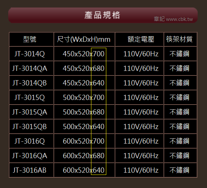The image size is (207, 188).
Task: Select model cell JT-3014Q
Action: pos(31,54)
